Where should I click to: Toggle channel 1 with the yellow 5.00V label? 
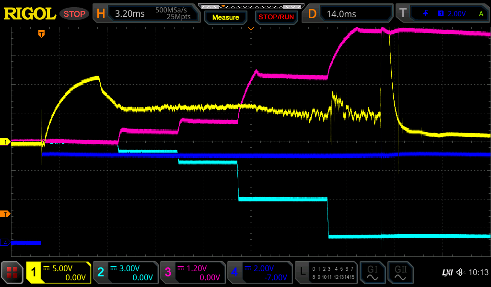58,273
